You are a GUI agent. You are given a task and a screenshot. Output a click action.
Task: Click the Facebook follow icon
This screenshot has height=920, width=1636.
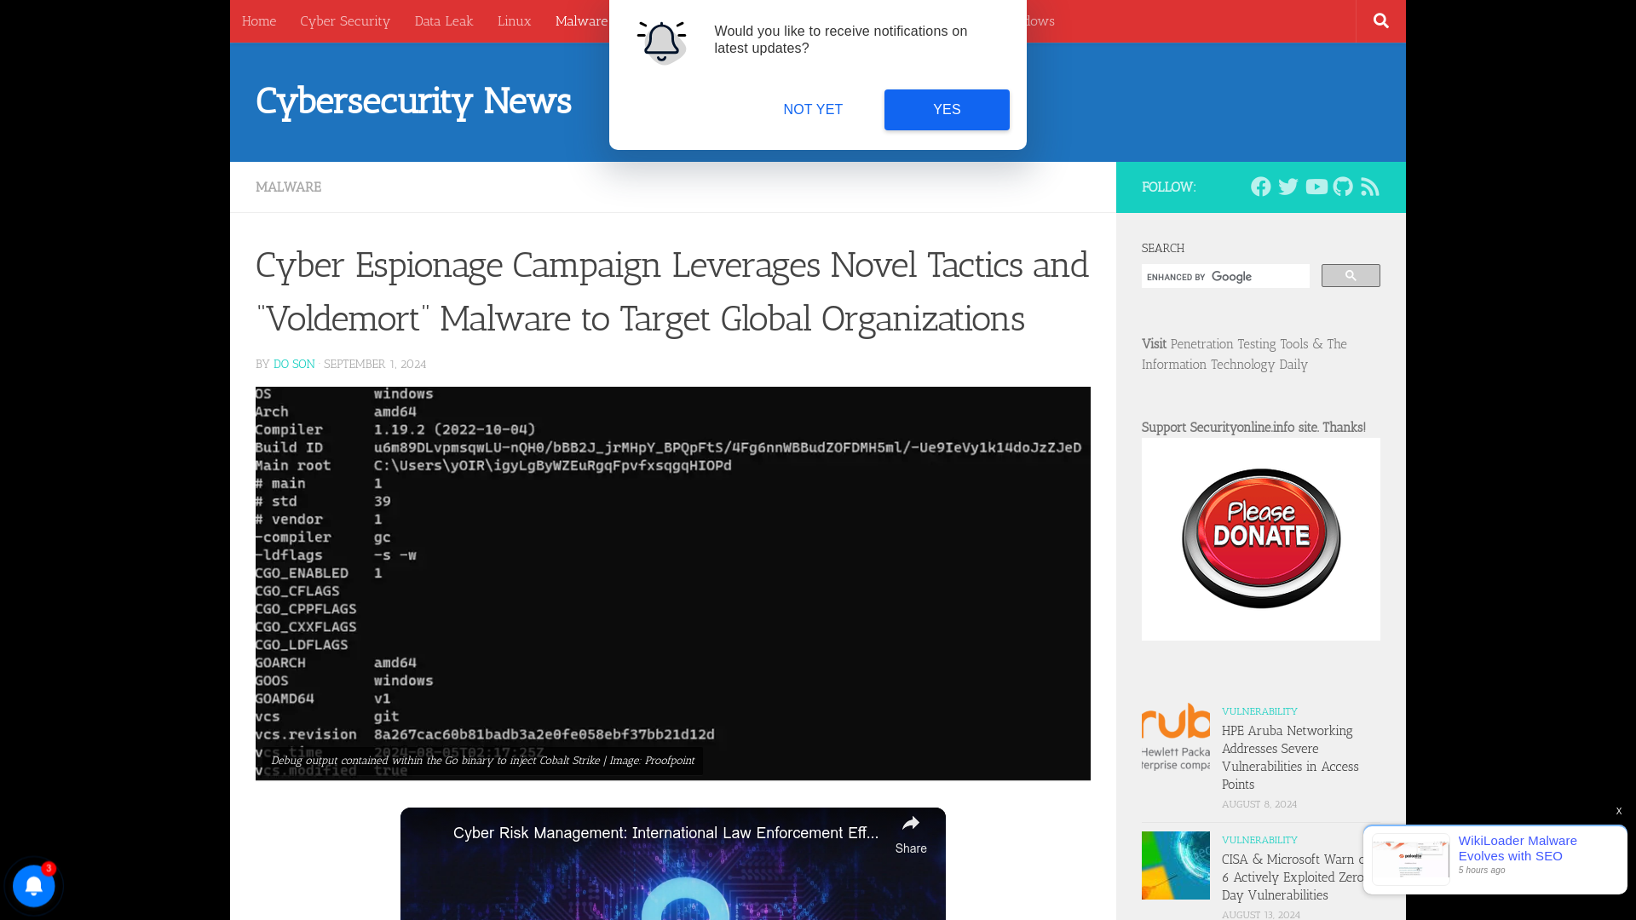(1259, 187)
